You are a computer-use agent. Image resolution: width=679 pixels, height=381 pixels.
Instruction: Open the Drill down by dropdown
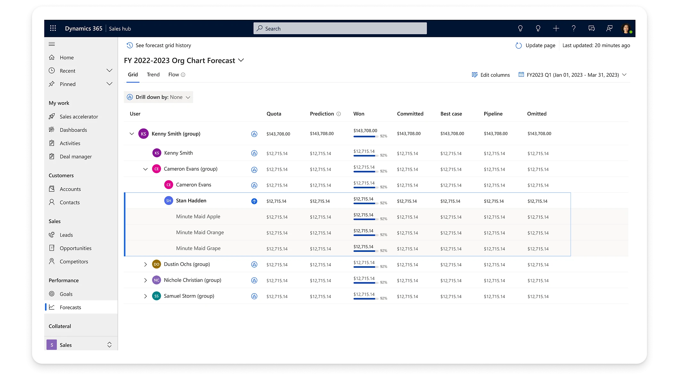pos(159,97)
